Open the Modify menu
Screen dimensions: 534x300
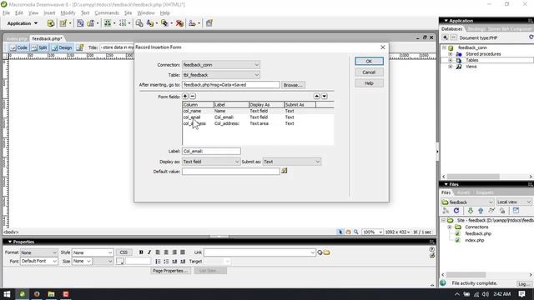click(x=68, y=13)
